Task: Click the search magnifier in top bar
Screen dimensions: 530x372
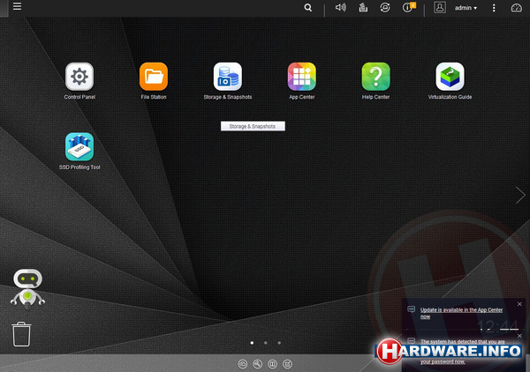Action: coord(307,7)
